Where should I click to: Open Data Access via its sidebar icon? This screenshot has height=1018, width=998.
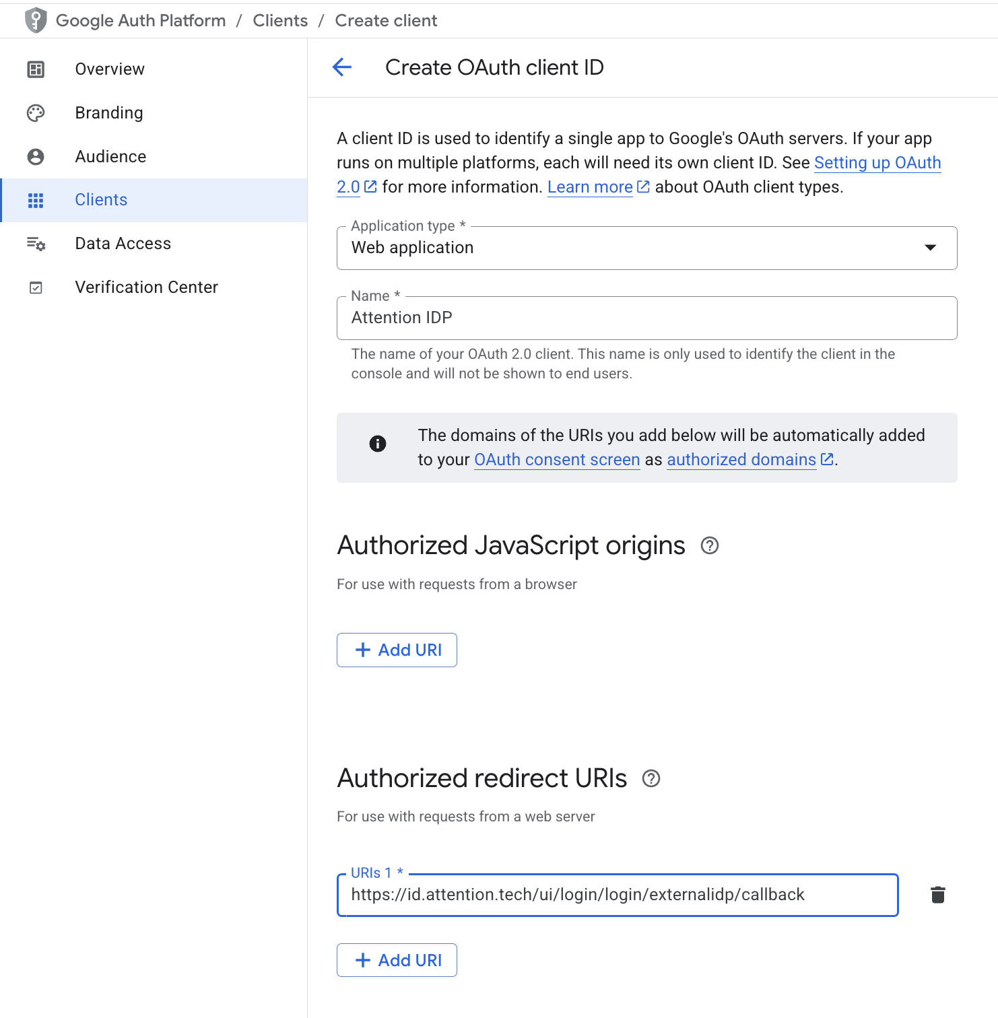[x=36, y=244]
